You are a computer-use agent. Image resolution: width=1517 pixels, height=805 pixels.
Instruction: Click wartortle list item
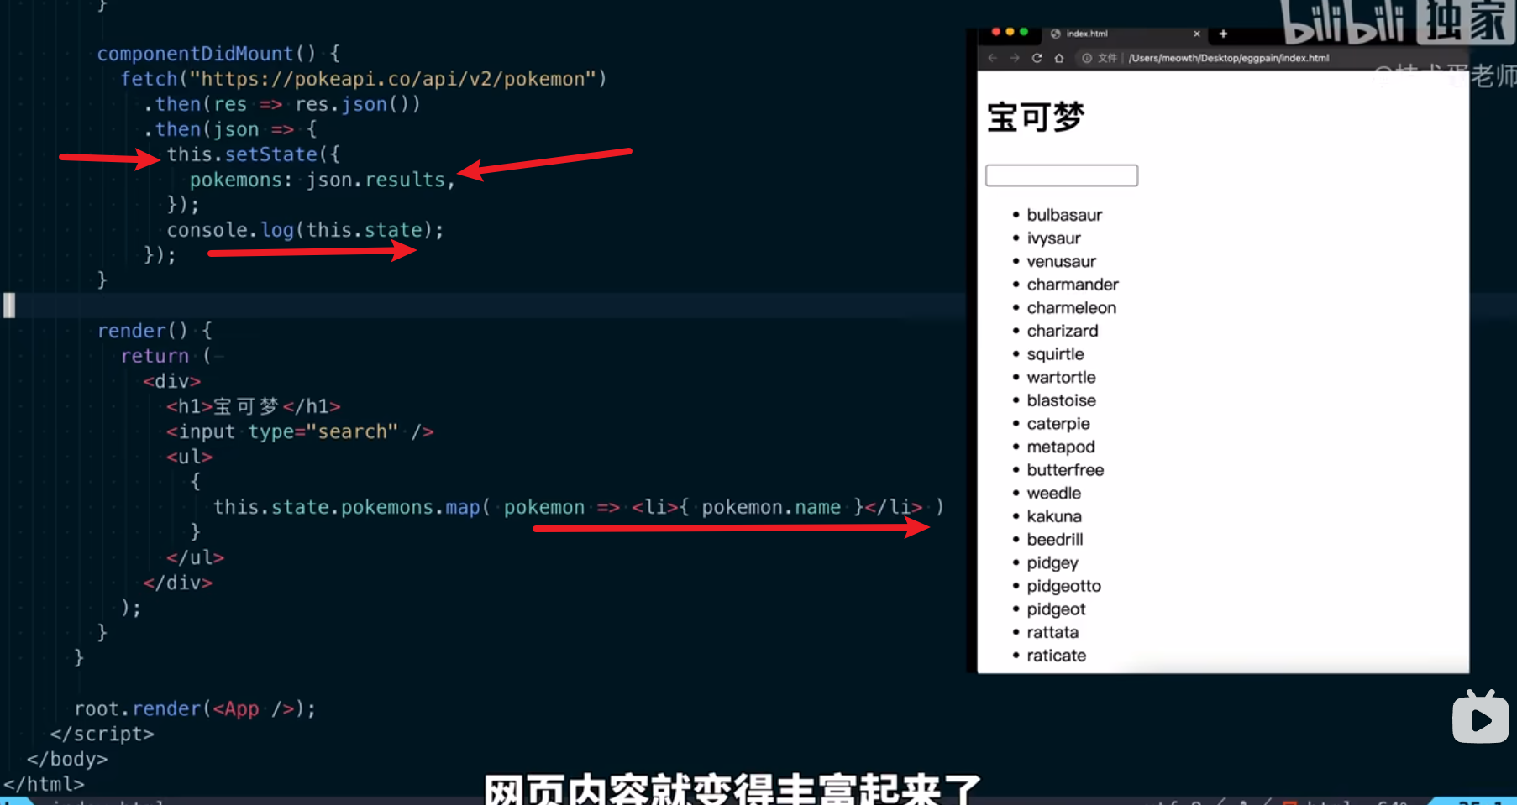tap(1061, 377)
